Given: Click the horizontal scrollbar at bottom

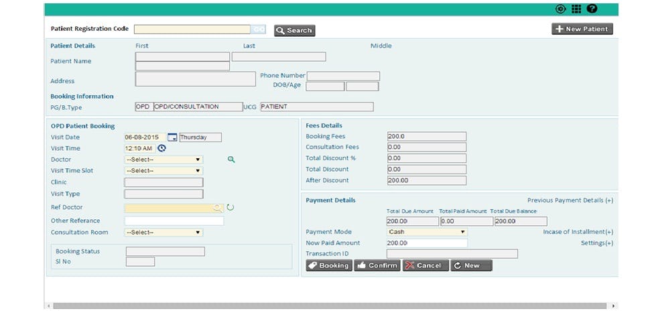Looking at the screenshot, I should click(x=331, y=306).
